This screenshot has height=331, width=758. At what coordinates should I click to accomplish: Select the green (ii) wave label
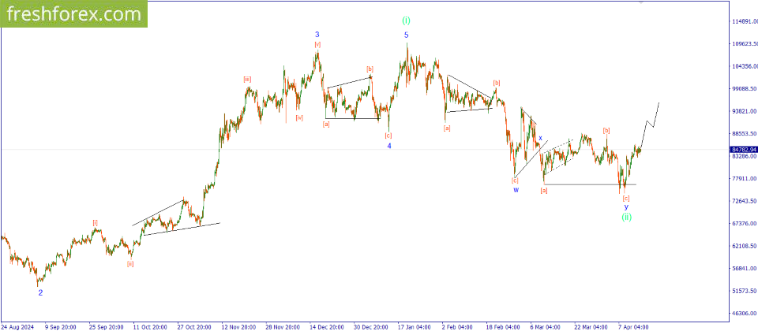(x=626, y=217)
